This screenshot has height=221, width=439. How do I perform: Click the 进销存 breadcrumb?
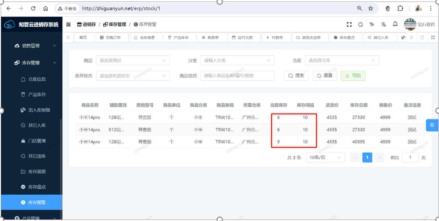(87, 24)
